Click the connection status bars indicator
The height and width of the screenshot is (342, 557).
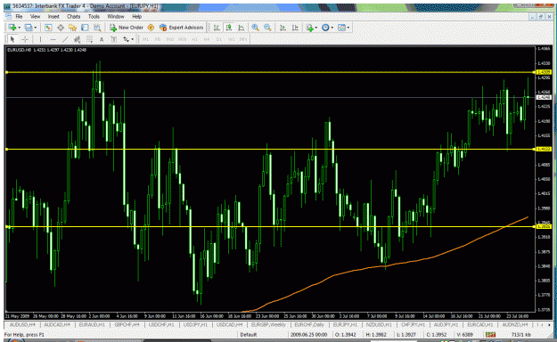(490, 335)
